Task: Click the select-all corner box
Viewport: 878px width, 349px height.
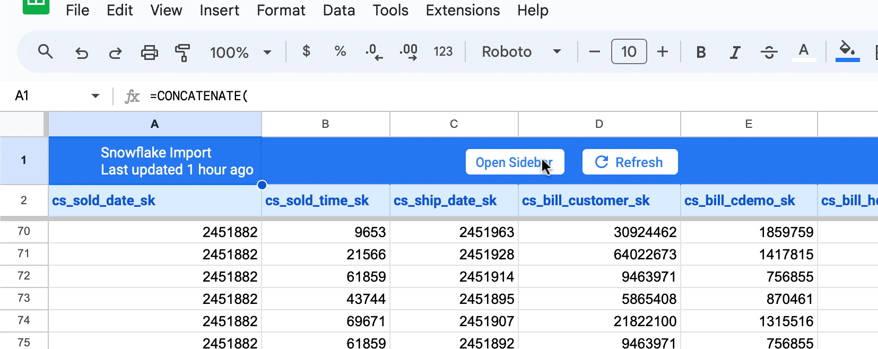Action: (22, 124)
